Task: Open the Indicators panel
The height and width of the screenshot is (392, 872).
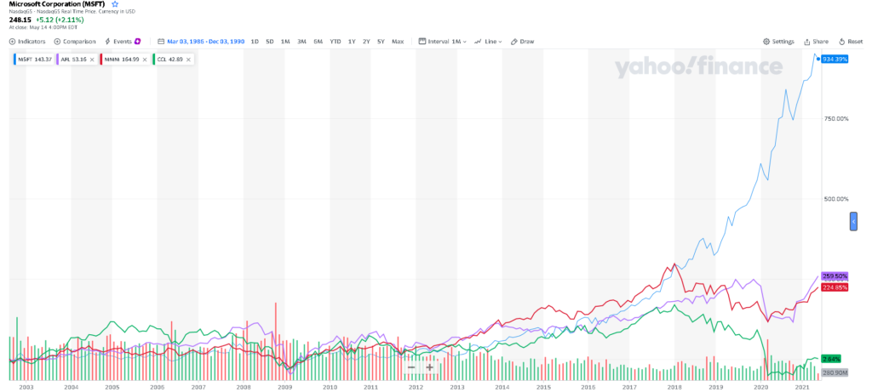Action: 27,41
